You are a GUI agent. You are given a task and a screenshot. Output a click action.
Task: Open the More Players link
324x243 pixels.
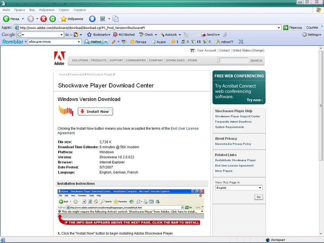click(x=224, y=171)
